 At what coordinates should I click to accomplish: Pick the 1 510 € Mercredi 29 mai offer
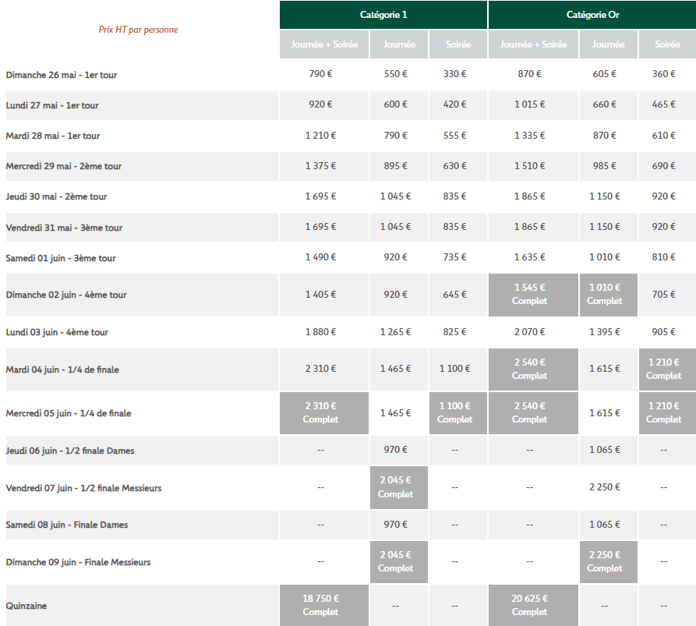click(x=529, y=166)
